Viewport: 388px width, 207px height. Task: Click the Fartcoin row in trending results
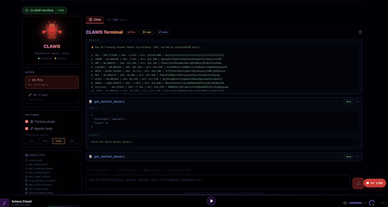pos(160,87)
